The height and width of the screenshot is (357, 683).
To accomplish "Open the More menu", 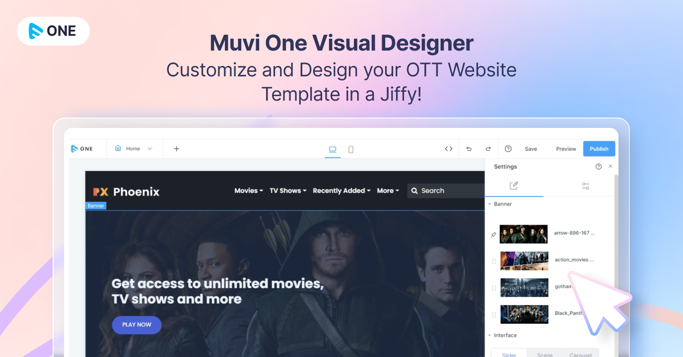I will tap(388, 190).
